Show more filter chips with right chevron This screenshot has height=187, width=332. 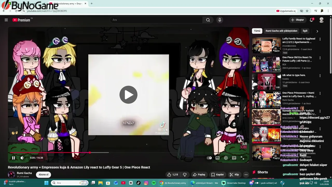[x=317, y=31]
